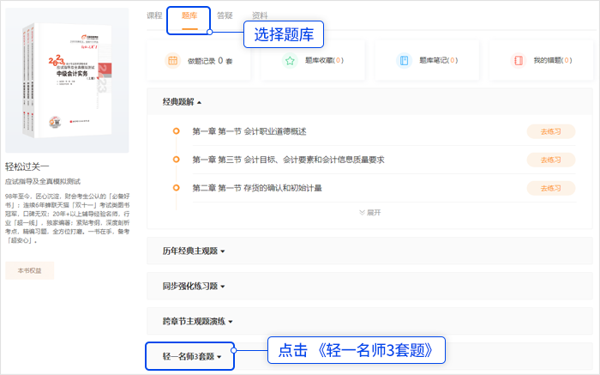Click 去练习 for 会计职业道德概述

pyautogui.click(x=550, y=131)
